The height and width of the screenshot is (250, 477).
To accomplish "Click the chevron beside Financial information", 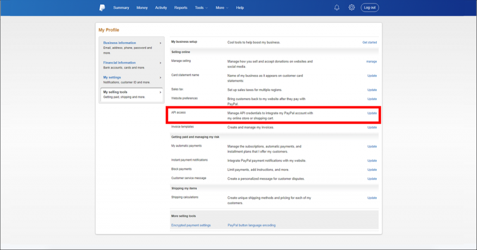I will (160, 63).
